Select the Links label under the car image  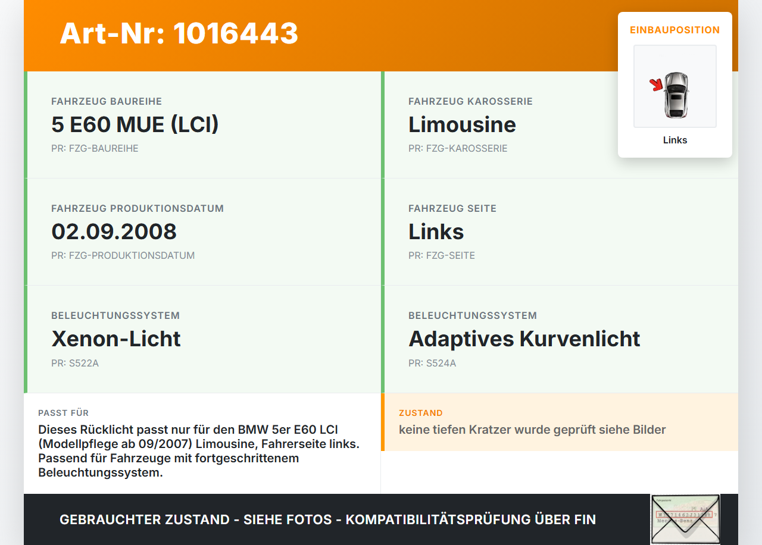[x=674, y=140]
